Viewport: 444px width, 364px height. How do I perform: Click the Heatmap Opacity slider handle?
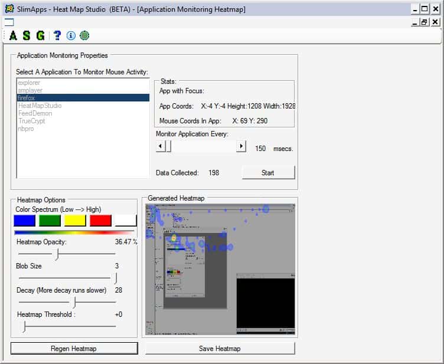[57, 254]
